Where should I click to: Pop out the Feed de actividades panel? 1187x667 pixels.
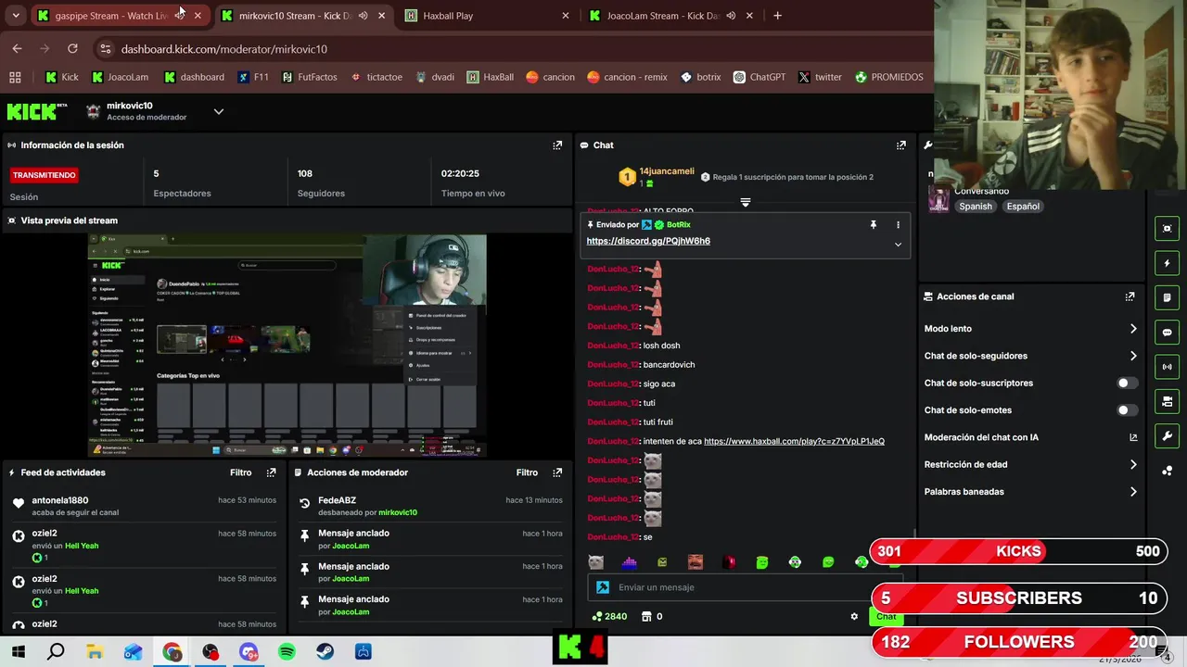[271, 472]
